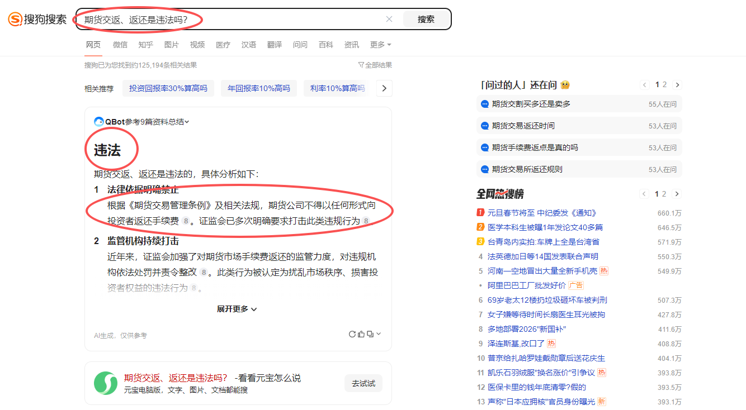Open citation 8 after 返还手续费
The image size is (746, 410).
[186, 221]
